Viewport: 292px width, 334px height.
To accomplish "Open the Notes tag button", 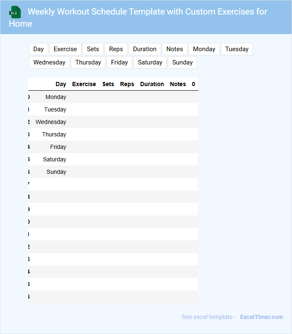I will (175, 49).
